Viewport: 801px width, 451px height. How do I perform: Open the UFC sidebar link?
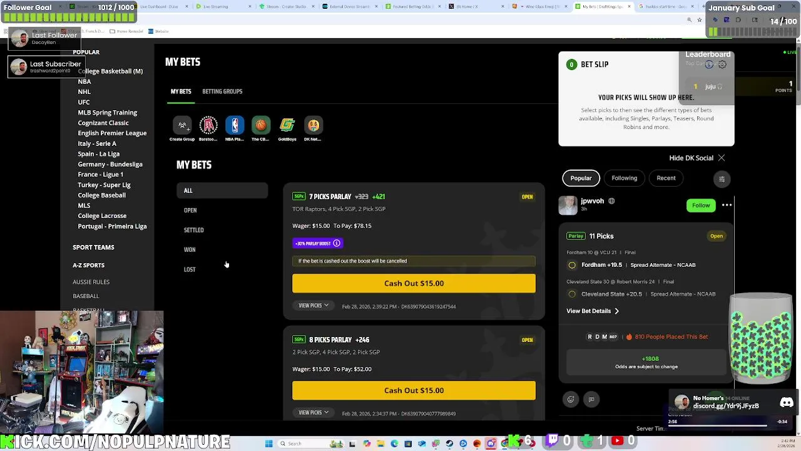point(84,102)
